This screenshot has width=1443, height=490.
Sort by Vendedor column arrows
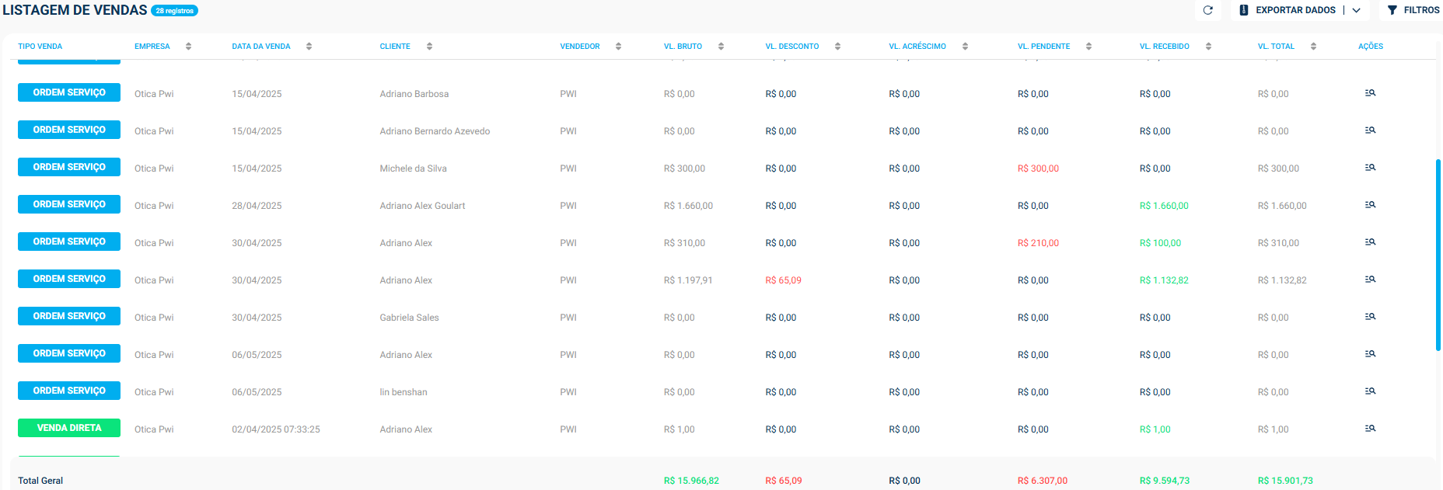click(618, 47)
